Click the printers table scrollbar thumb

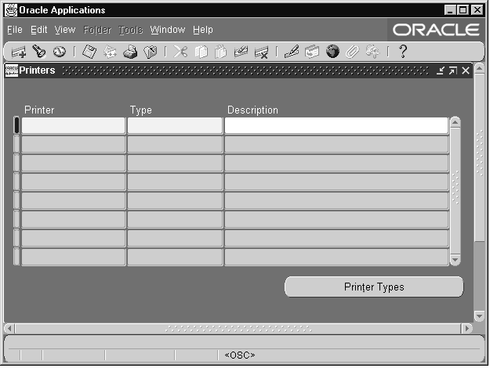(456, 190)
